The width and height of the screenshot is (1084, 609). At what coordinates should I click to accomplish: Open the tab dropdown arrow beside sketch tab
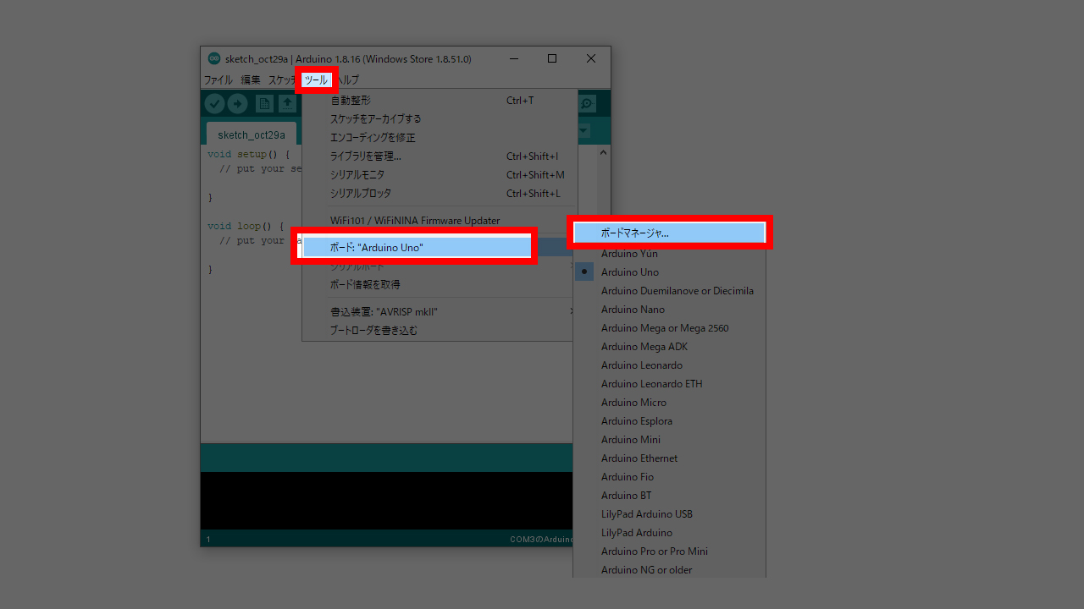583,131
